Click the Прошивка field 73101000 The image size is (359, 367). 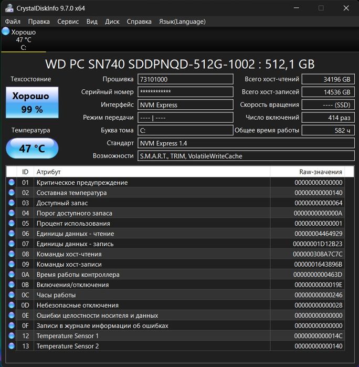185,79
